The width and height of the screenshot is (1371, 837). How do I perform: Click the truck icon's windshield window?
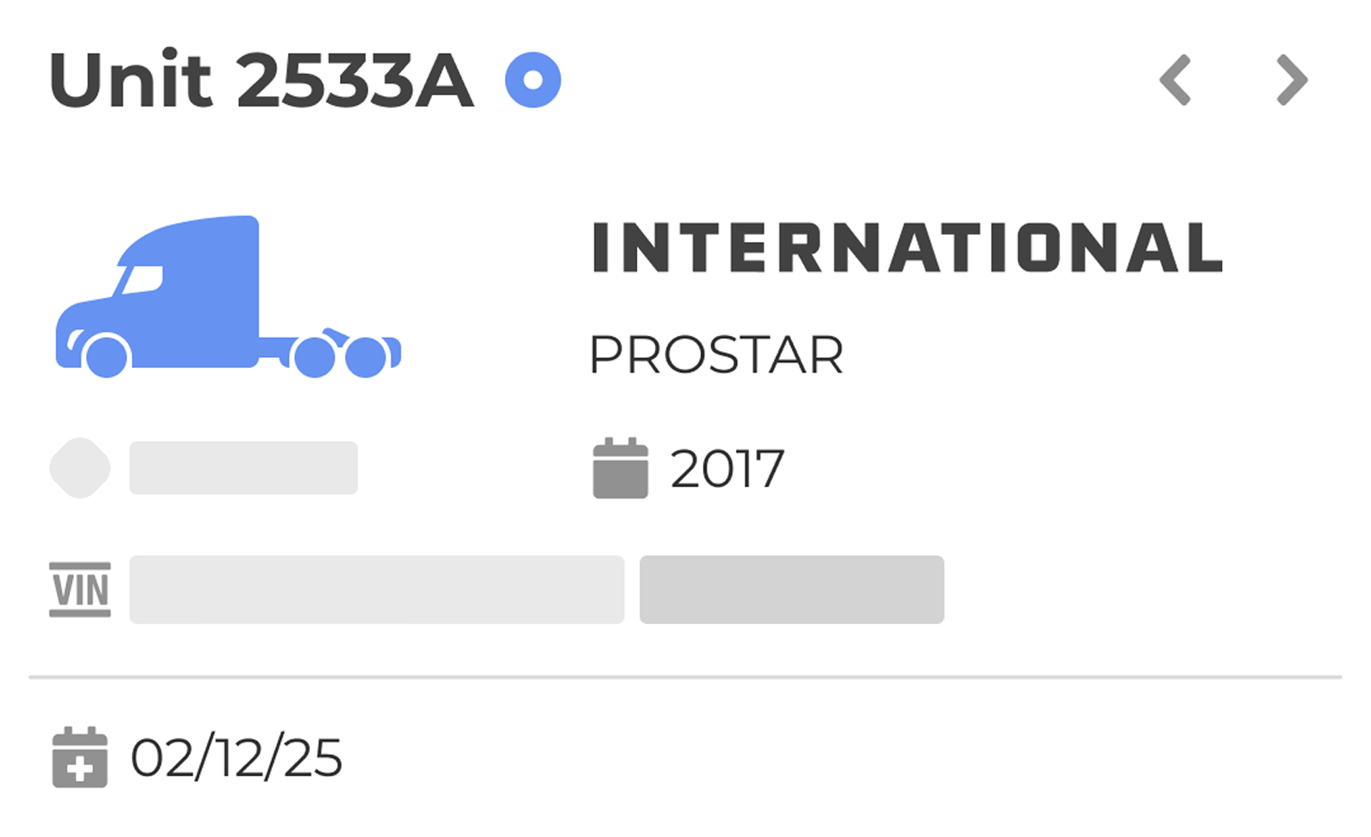(x=142, y=280)
